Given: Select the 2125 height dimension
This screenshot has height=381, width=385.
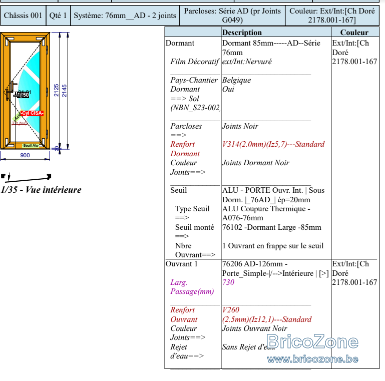Looking at the screenshot, I should [x=57, y=90].
